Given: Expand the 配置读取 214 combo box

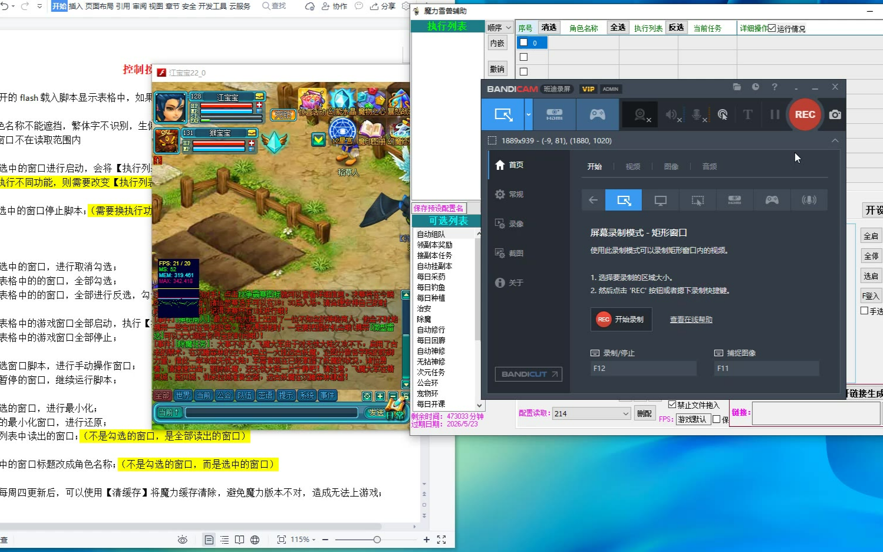Looking at the screenshot, I should pyautogui.click(x=625, y=414).
